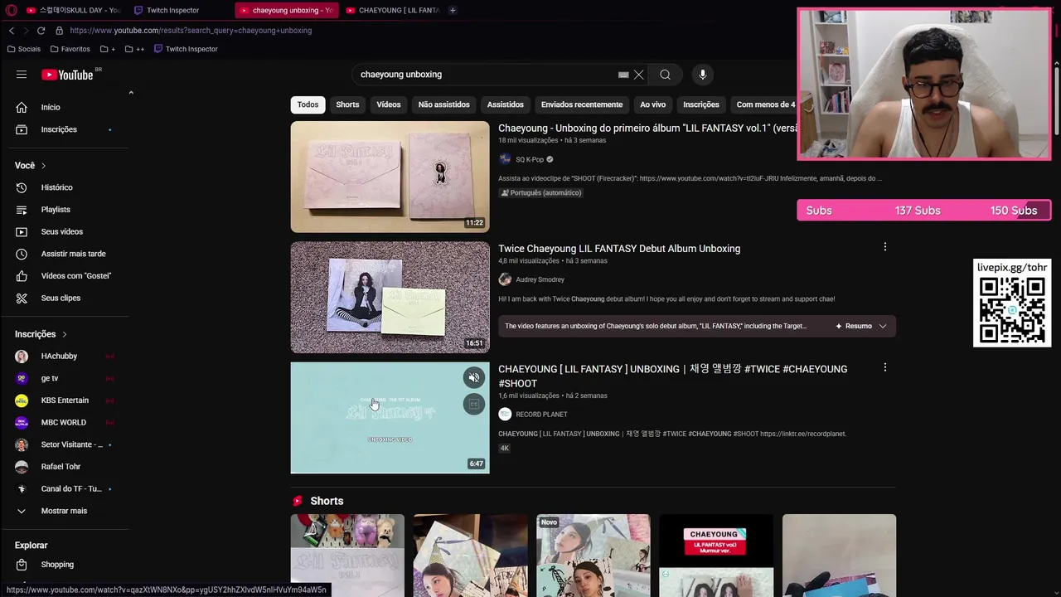This screenshot has width=1061, height=597.
Task: Reload the page
Action: coord(41,31)
